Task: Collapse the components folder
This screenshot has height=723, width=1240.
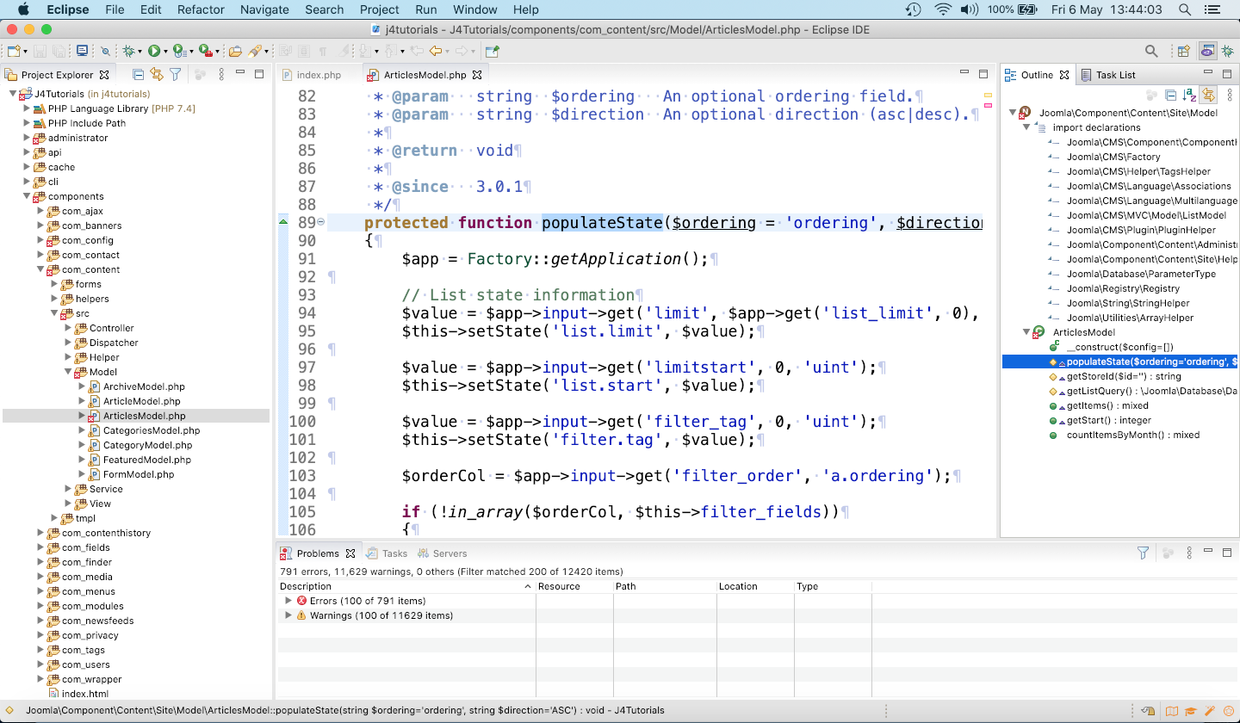Action: click(x=26, y=196)
